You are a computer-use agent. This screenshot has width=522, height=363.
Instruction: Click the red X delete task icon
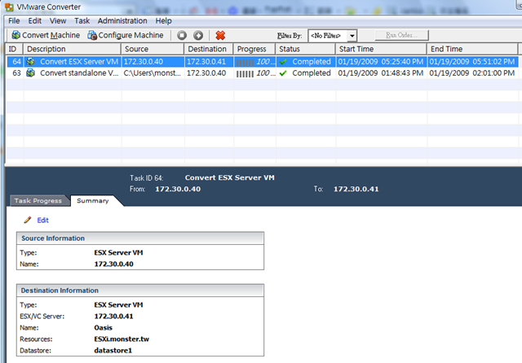tap(220, 35)
